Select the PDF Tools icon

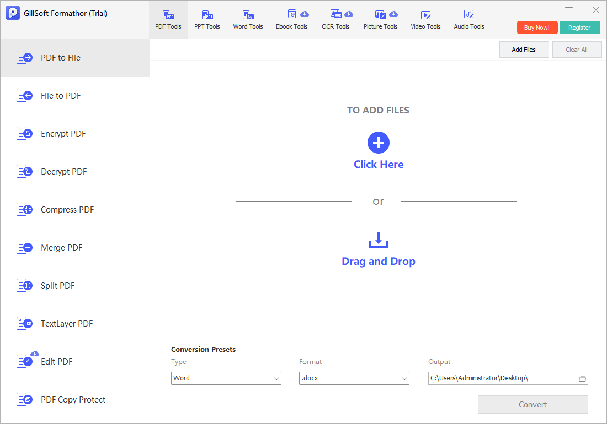click(x=168, y=15)
